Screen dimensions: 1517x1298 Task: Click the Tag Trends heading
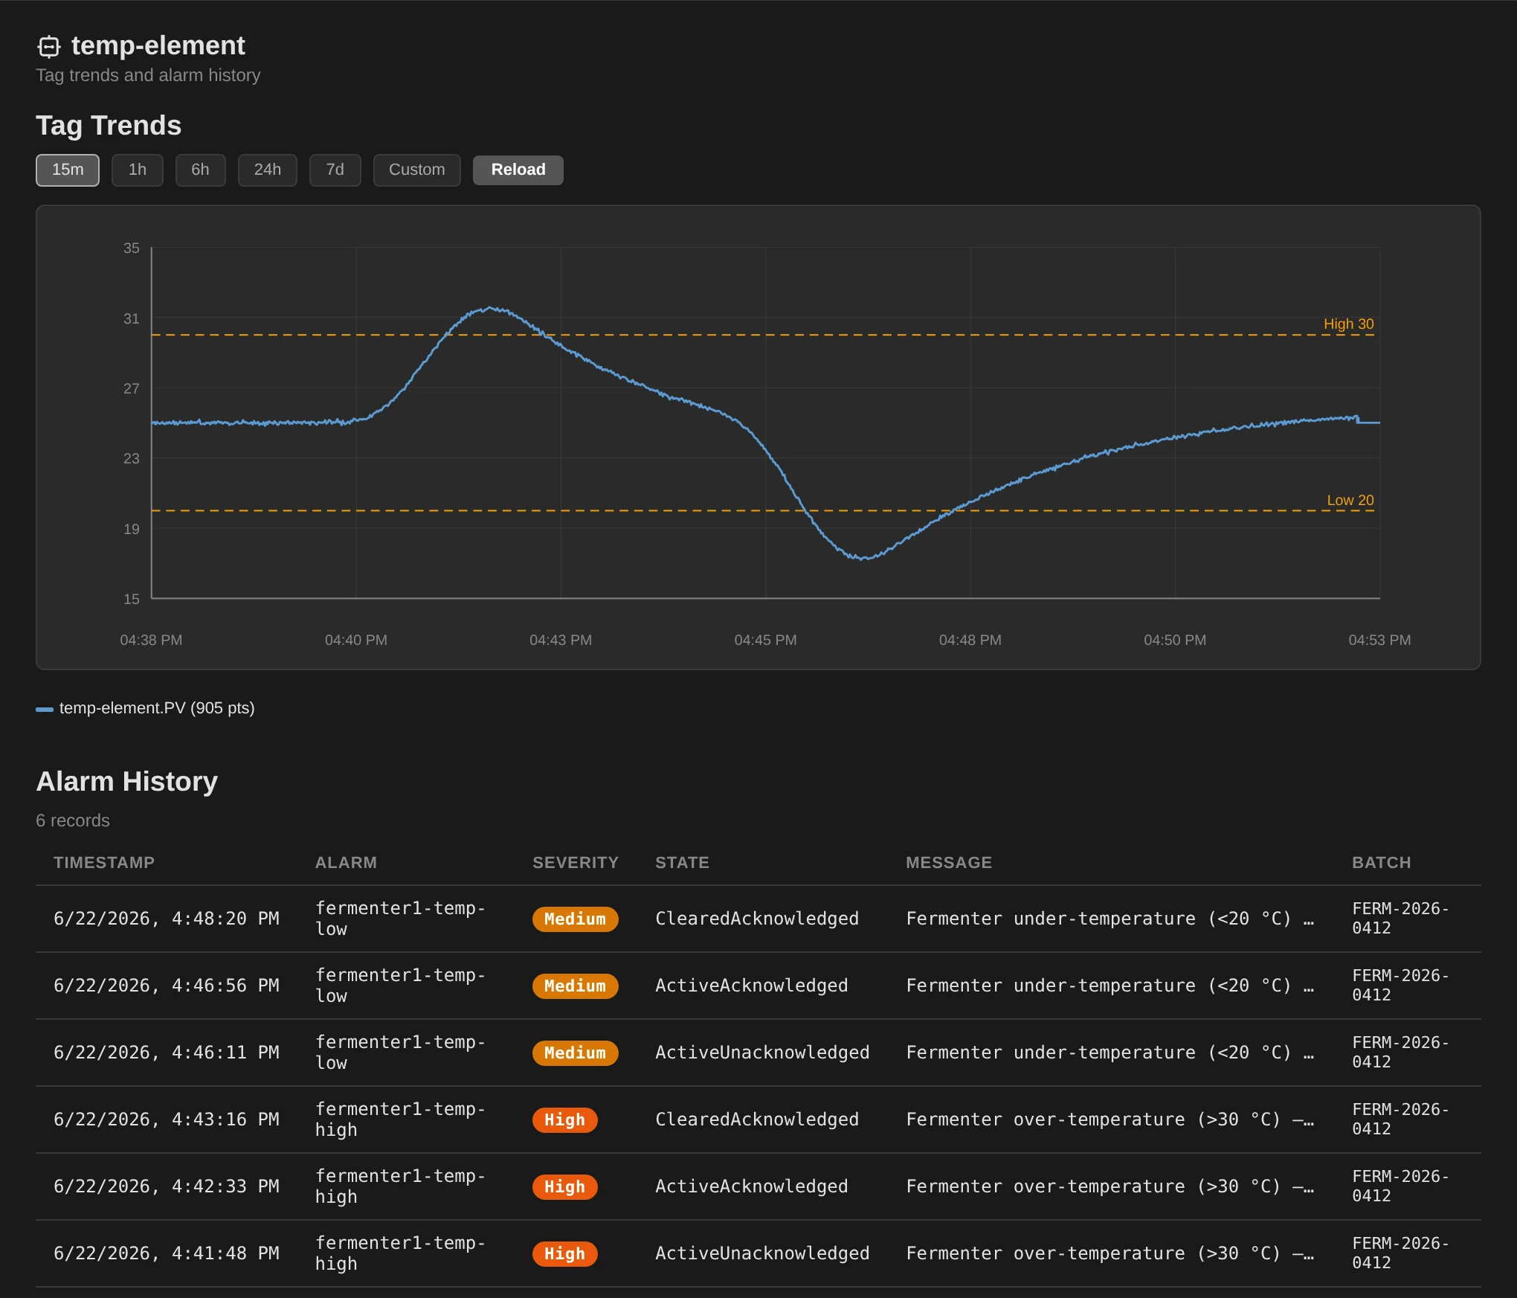109,126
